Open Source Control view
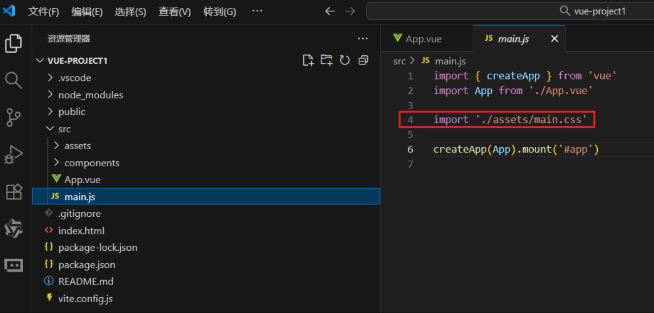 coord(14,117)
